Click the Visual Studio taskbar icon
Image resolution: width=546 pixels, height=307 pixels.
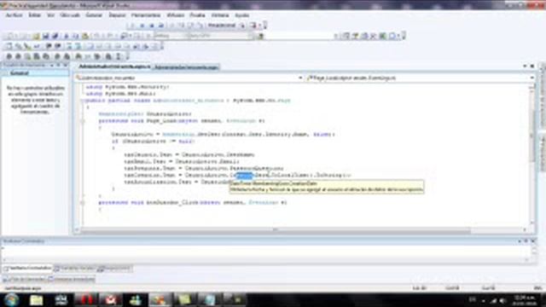tap(160, 299)
